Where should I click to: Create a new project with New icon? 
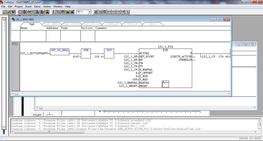[x=4, y=12]
